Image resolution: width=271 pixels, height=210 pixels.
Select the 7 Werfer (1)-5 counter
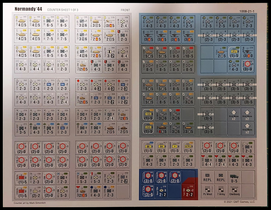point(22,178)
